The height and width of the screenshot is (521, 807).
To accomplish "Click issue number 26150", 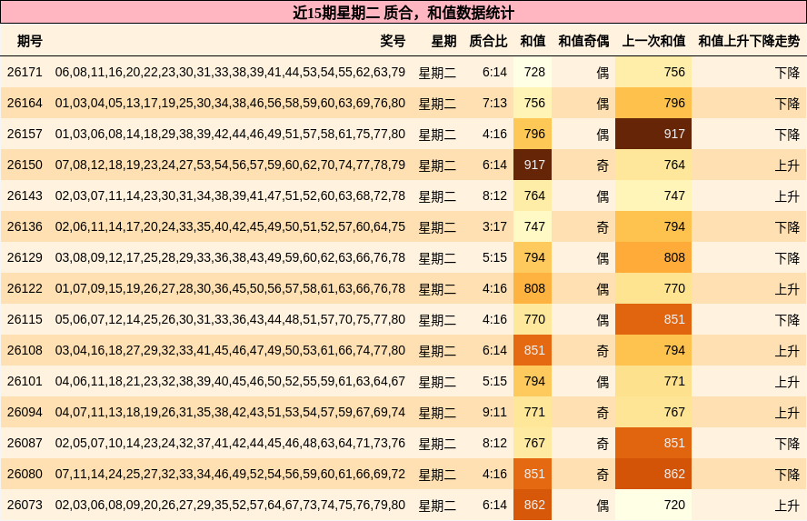I will tap(25, 165).
